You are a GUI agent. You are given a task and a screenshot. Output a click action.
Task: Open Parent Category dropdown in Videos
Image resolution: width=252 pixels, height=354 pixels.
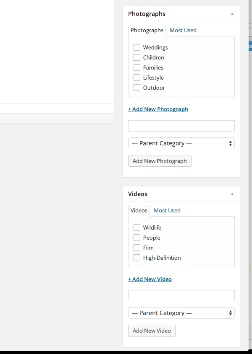click(x=181, y=313)
